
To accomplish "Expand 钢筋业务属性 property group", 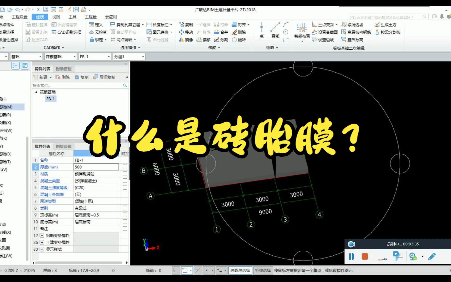I will tap(42, 236).
